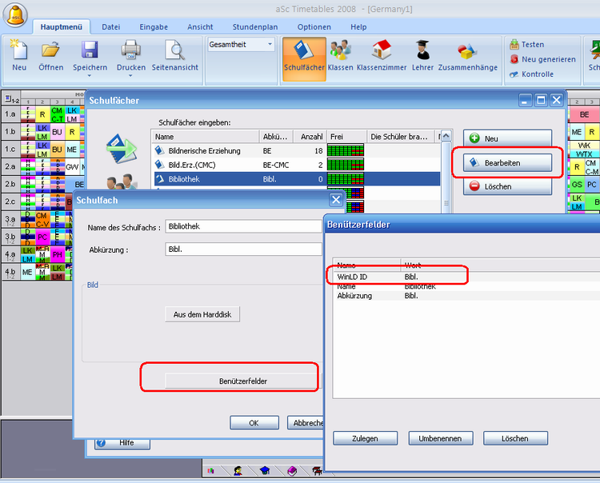Open the Gesamtheit combo box
Viewport: 600px width, 483px height.
[242, 44]
